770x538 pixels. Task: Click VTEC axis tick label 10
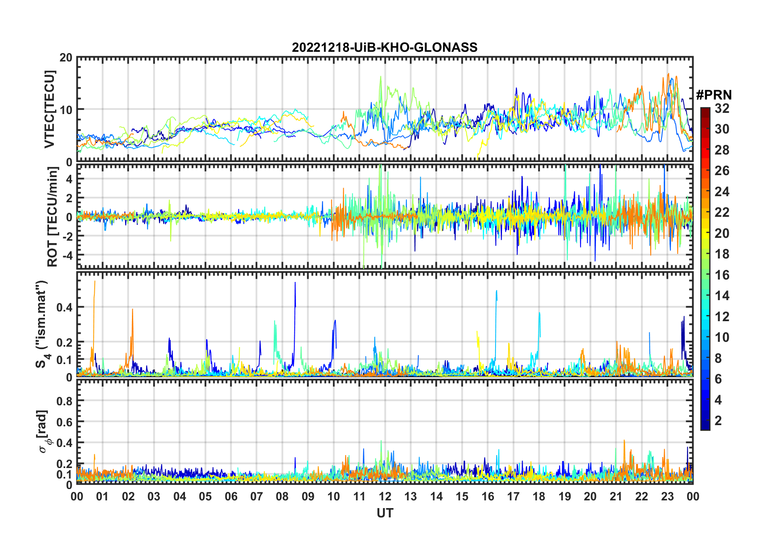pos(66,110)
